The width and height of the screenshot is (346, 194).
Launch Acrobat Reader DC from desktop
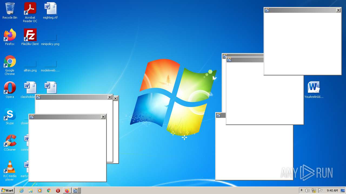point(30,12)
